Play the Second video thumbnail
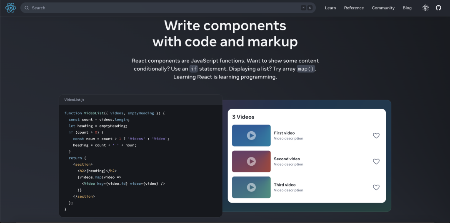Image resolution: width=450 pixels, height=223 pixels. [x=251, y=162]
